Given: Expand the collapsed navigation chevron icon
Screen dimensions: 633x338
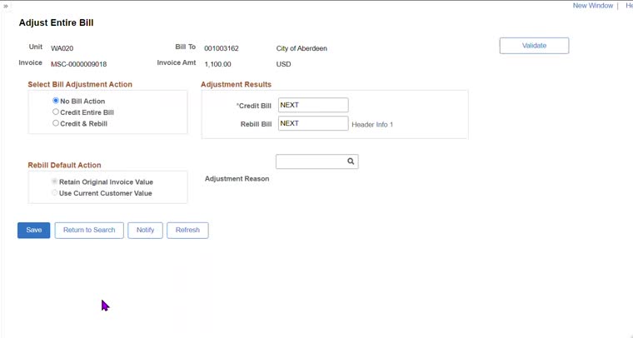Looking at the screenshot, I should click(x=6, y=6).
